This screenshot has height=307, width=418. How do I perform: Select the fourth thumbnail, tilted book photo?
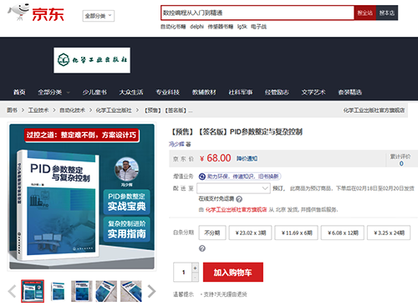click(106, 291)
